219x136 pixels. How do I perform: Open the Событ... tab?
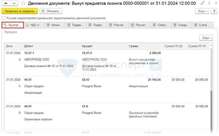point(161,25)
